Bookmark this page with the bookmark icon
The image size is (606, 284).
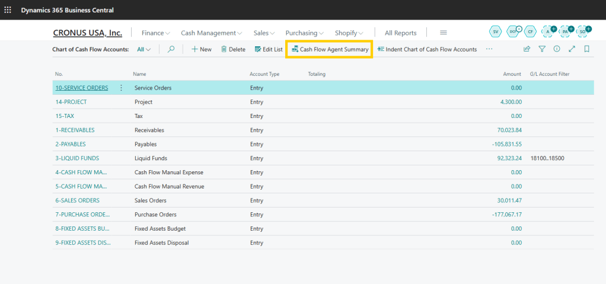tap(586, 49)
